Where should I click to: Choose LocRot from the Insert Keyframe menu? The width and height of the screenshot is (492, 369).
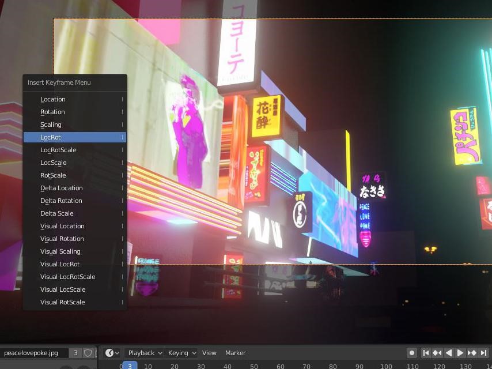coord(73,137)
